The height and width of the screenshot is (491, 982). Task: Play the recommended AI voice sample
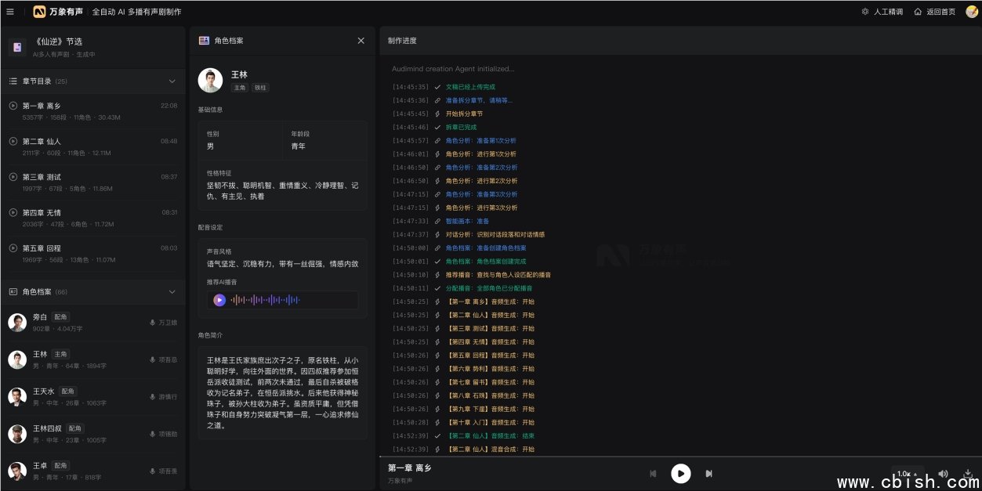[x=219, y=300]
